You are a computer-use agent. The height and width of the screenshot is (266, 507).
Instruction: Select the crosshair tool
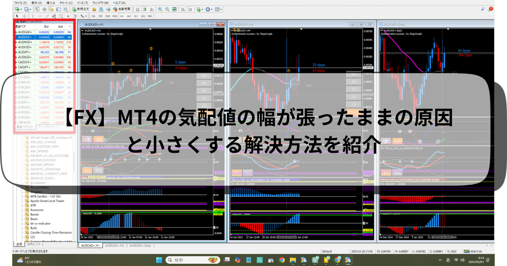(24, 16)
